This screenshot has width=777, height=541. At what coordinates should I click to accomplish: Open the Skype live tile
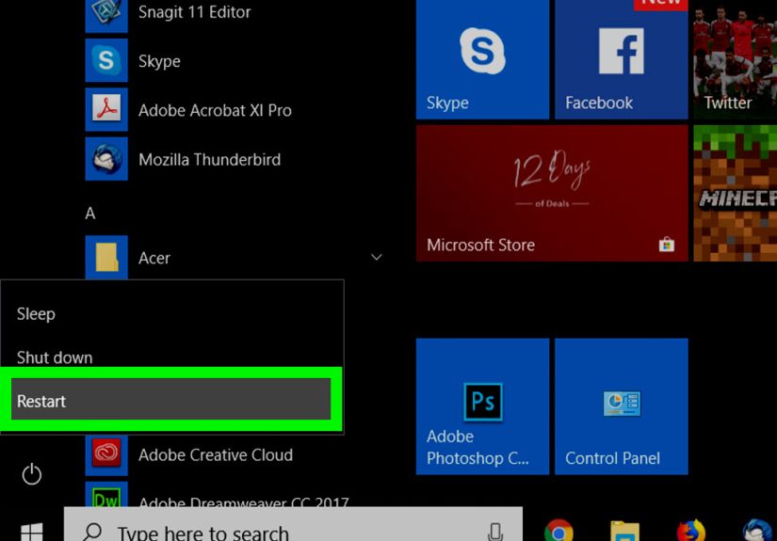(482, 59)
